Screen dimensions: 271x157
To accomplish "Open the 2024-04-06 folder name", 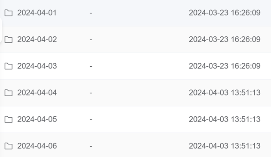I will (37, 146).
